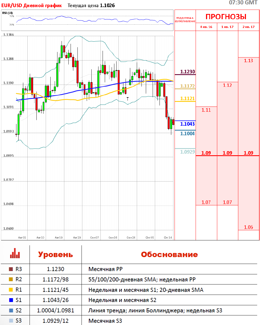
Task: Select the '2 кв. 17' forecast column header
Action: click(x=248, y=27)
